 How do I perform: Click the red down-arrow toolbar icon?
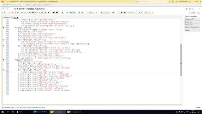click(102, 13)
